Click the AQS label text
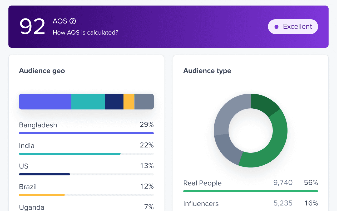Screen dimensions: 337x211 point(60,21)
